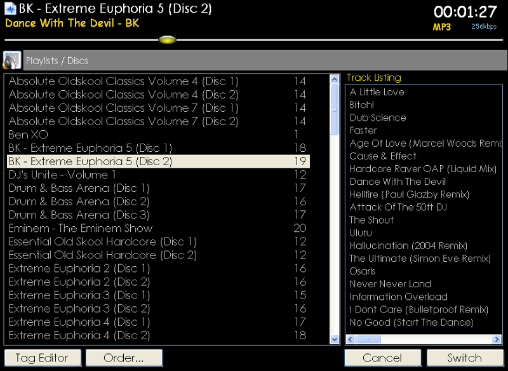Select Extreme Euphoria 2 (Disc 2)
This screenshot has width=508, height=371.
point(158,282)
